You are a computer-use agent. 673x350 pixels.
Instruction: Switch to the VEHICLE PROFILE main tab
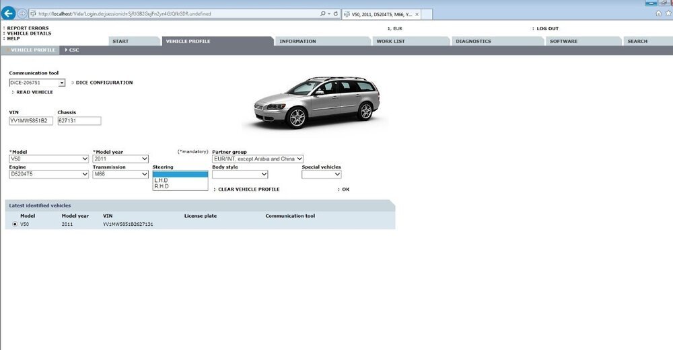coord(217,41)
